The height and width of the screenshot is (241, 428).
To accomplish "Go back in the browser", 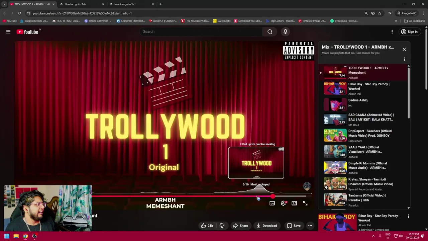I will [4, 13].
